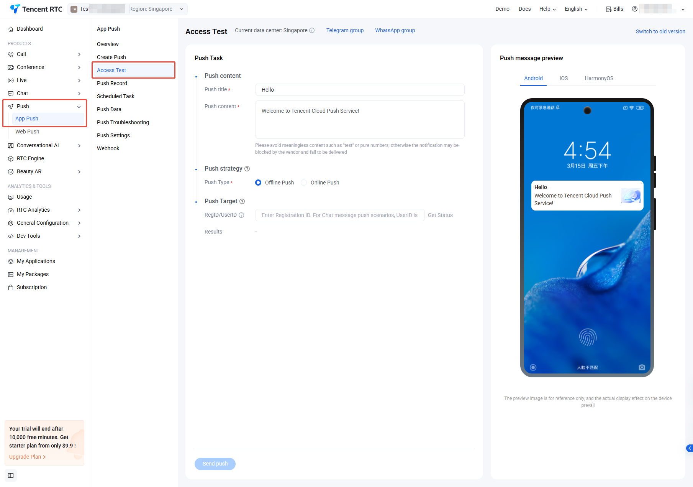Screen dimensions: 693x487
Task: Open the Telegram group link
Action: coord(345,30)
